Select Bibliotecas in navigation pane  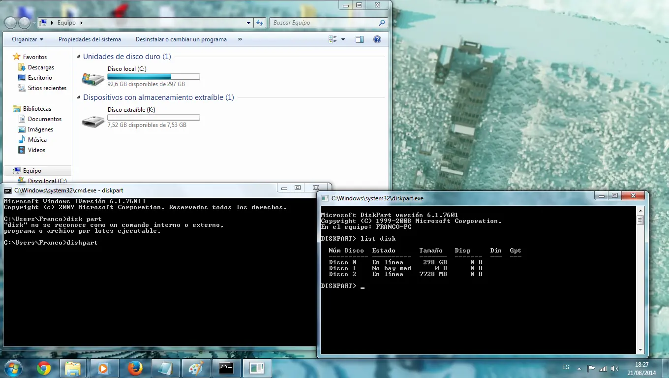tap(37, 109)
